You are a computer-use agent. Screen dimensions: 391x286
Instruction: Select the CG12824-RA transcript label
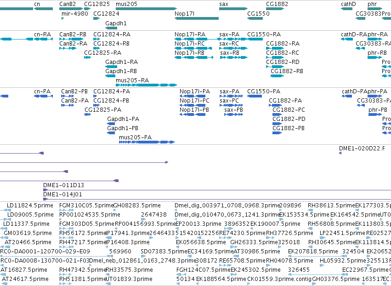(x=112, y=34)
